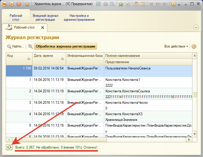Open the Все действия dropdown
This screenshot has width=203, height=157.
pyautogui.click(x=176, y=46)
